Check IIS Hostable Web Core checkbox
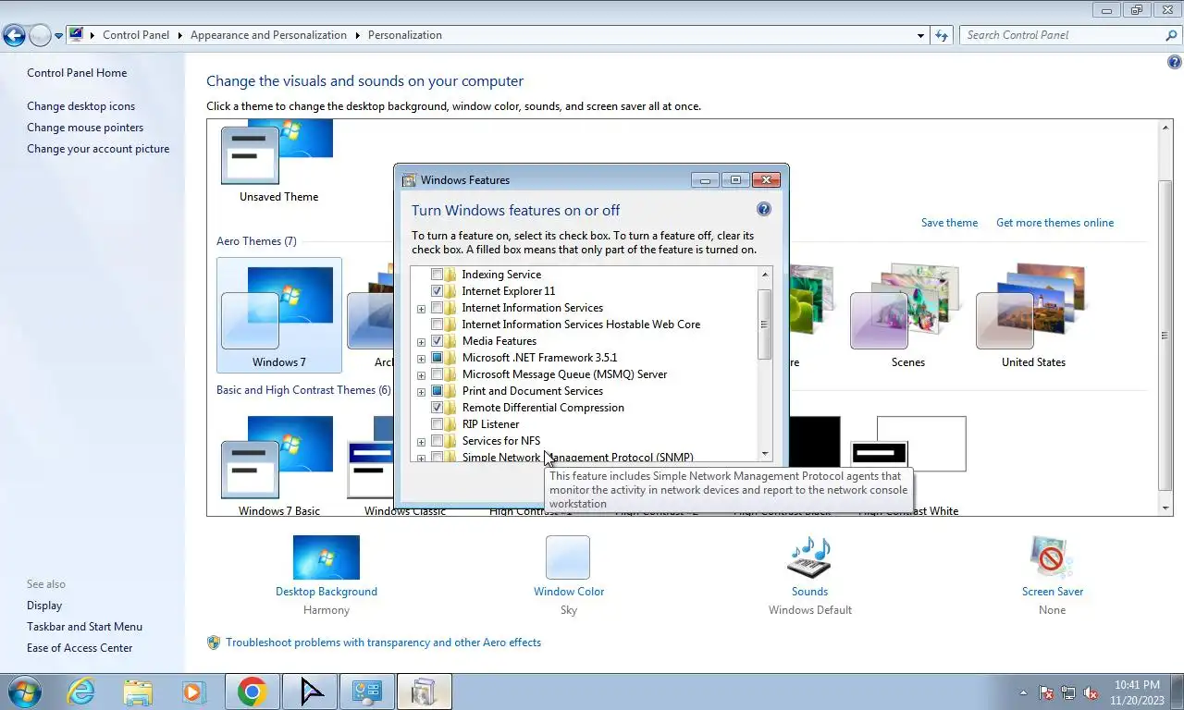The width and height of the screenshot is (1184, 710). (x=438, y=324)
